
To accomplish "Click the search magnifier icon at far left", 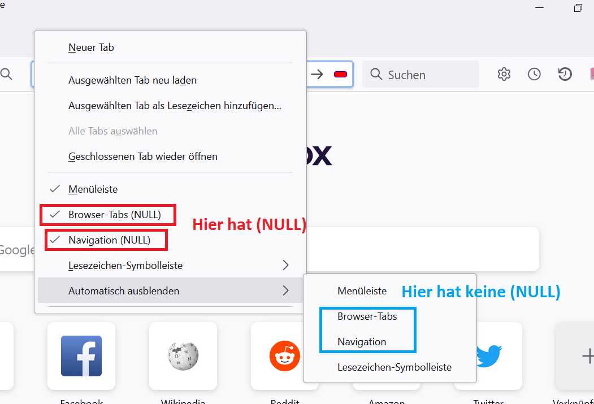I will click(x=6, y=74).
